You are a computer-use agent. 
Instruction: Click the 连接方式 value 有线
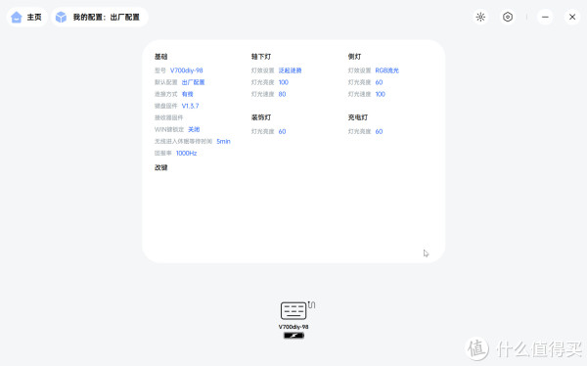(187, 94)
